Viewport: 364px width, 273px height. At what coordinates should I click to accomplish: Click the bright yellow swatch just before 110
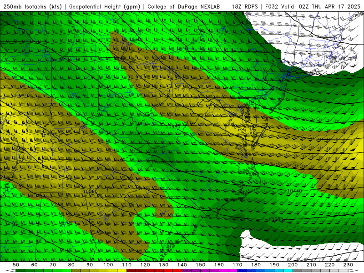click(x=122, y=271)
